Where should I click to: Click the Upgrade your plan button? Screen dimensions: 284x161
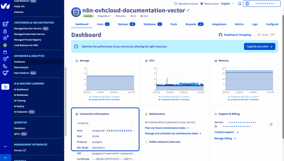coord(259,46)
